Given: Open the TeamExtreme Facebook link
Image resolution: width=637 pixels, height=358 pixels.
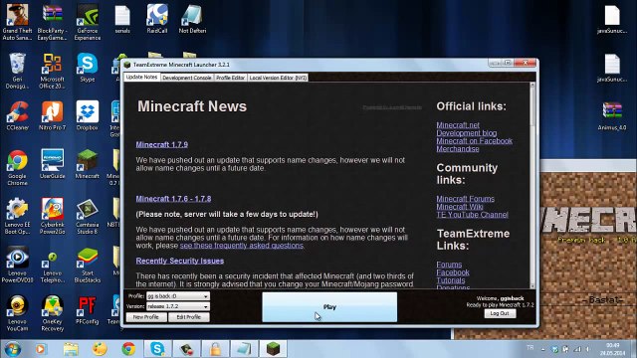Looking at the screenshot, I should pyautogui.click(x=453, y=272).
